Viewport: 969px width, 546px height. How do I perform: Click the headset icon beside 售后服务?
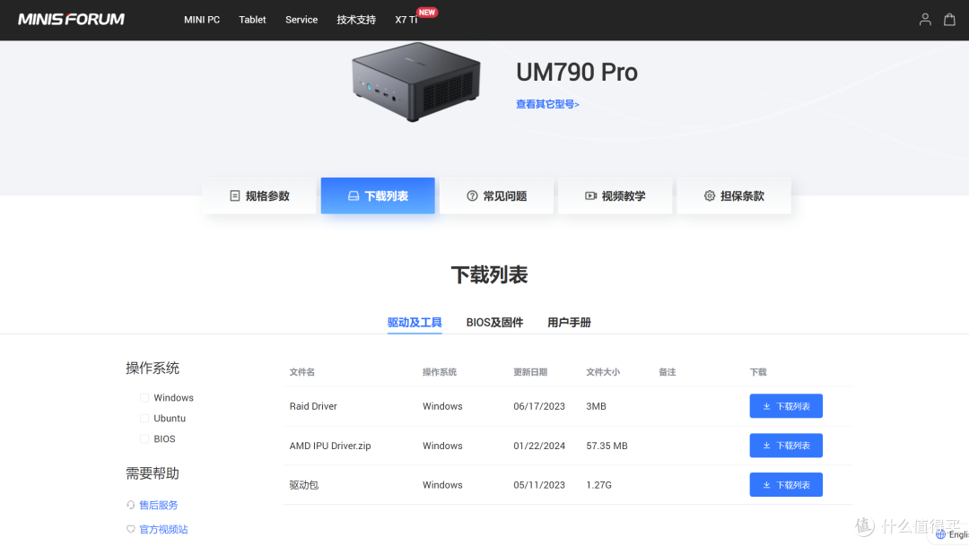tap(130, 506)
